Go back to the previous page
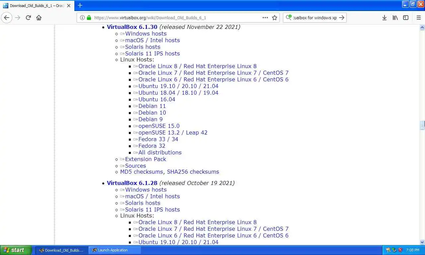 [x=7, y=18]
